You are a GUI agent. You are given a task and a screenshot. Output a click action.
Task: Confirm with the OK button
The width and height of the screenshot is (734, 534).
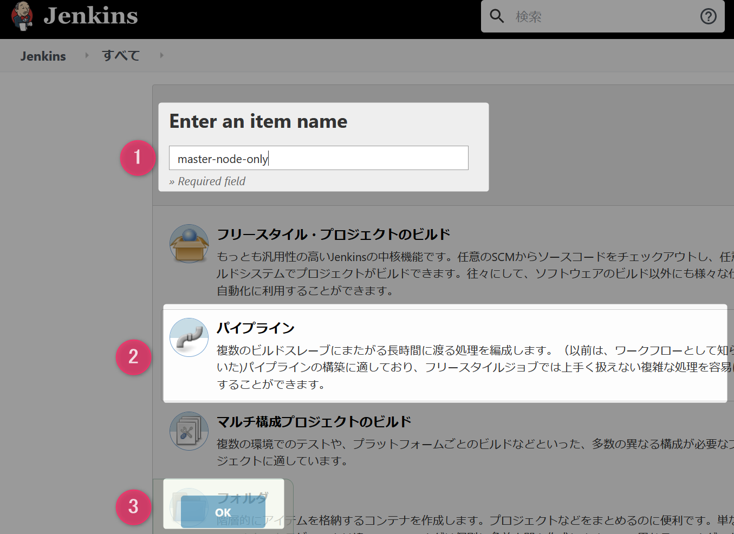[x=223, y=512]
